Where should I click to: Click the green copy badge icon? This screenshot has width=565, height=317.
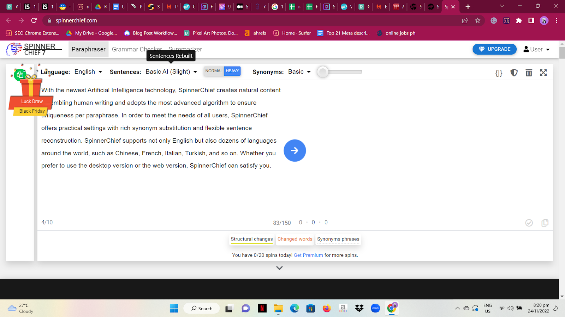coord(20,75)
